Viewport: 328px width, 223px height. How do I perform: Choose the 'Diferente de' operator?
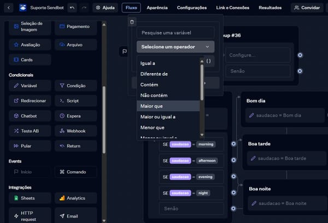[168, 74]
